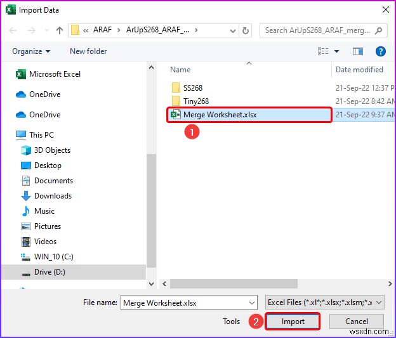Screen dimensions: 396x338
Task: Click the file list horizontal scrollbar thumb
Action: point(234,283)
